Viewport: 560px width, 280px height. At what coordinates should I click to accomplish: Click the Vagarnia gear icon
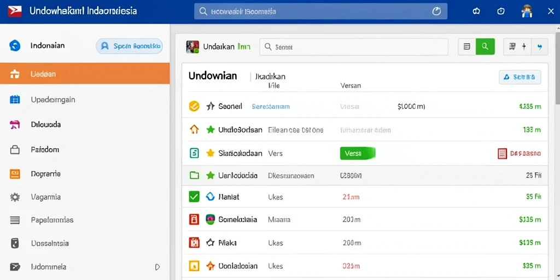[x=15, y=197]
